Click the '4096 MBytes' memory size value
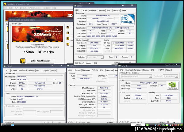This screenshot has width=184, height=132. pos(85,78)
